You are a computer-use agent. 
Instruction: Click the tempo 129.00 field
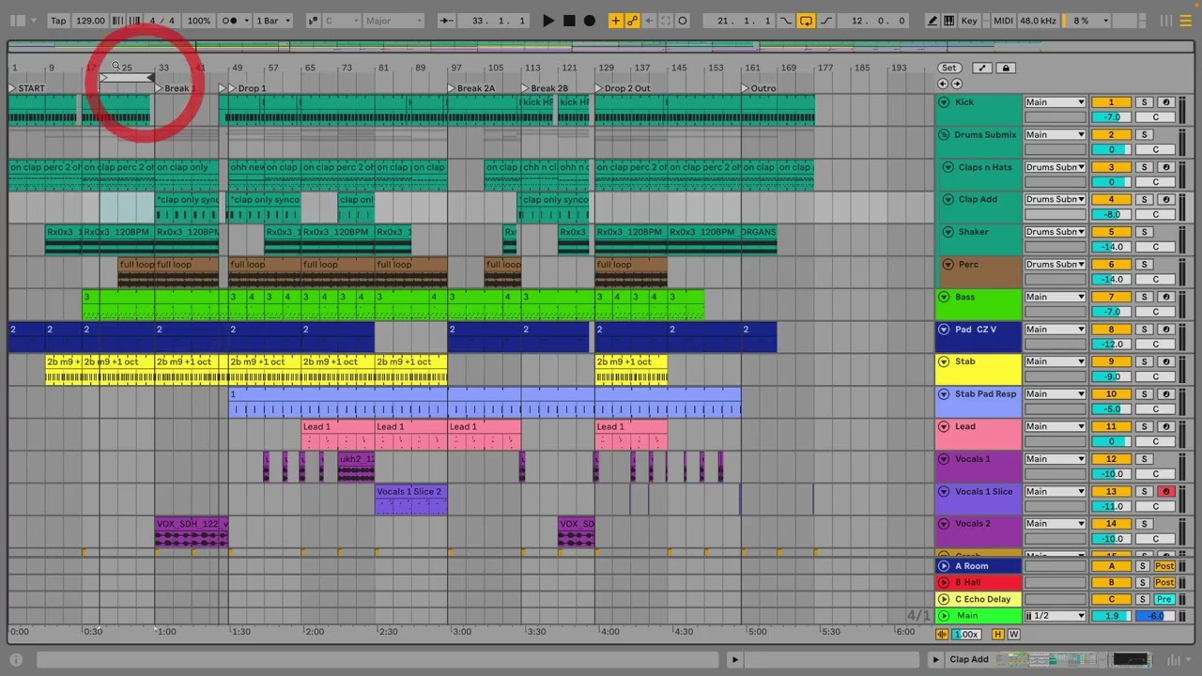[x=90, y=21]
